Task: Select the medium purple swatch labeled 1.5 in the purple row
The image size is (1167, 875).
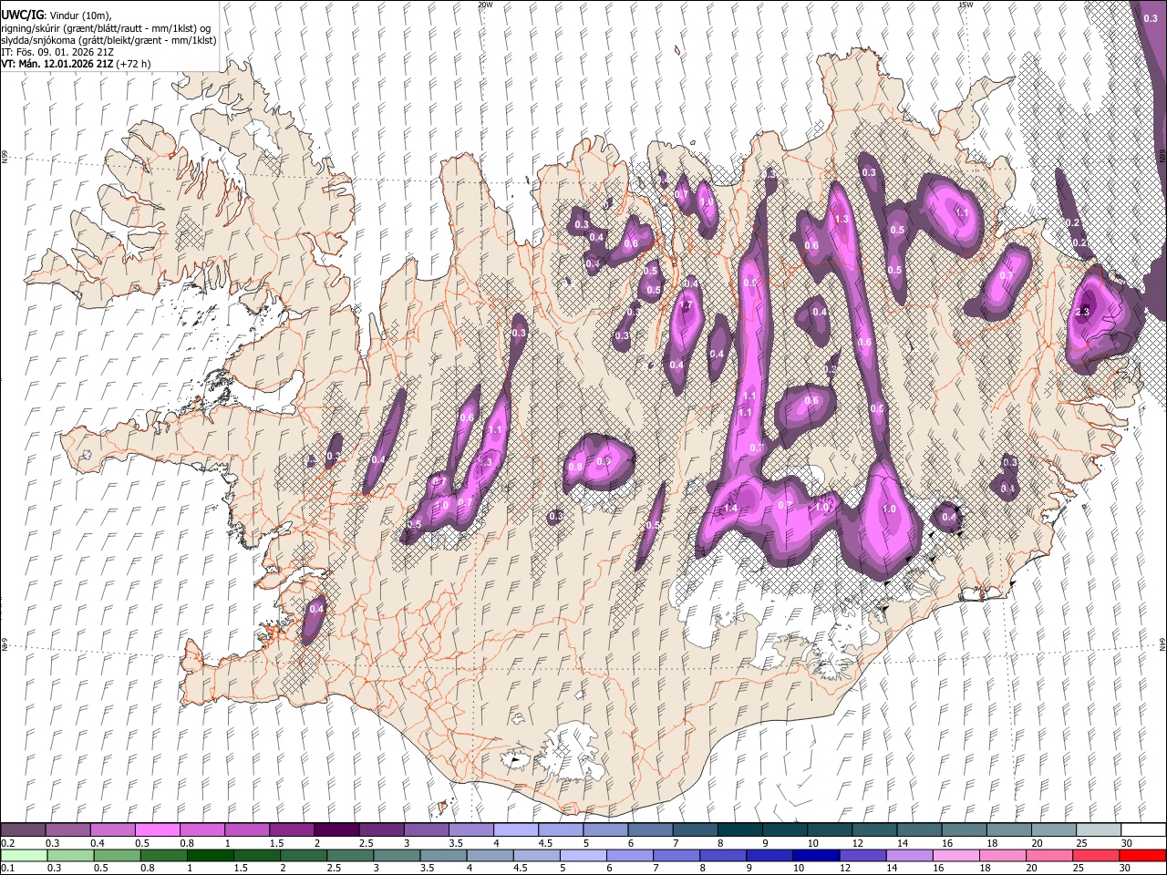Action: 292,830
